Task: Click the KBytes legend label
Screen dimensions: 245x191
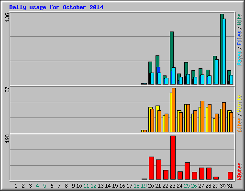Action: (x=240, y=171)
